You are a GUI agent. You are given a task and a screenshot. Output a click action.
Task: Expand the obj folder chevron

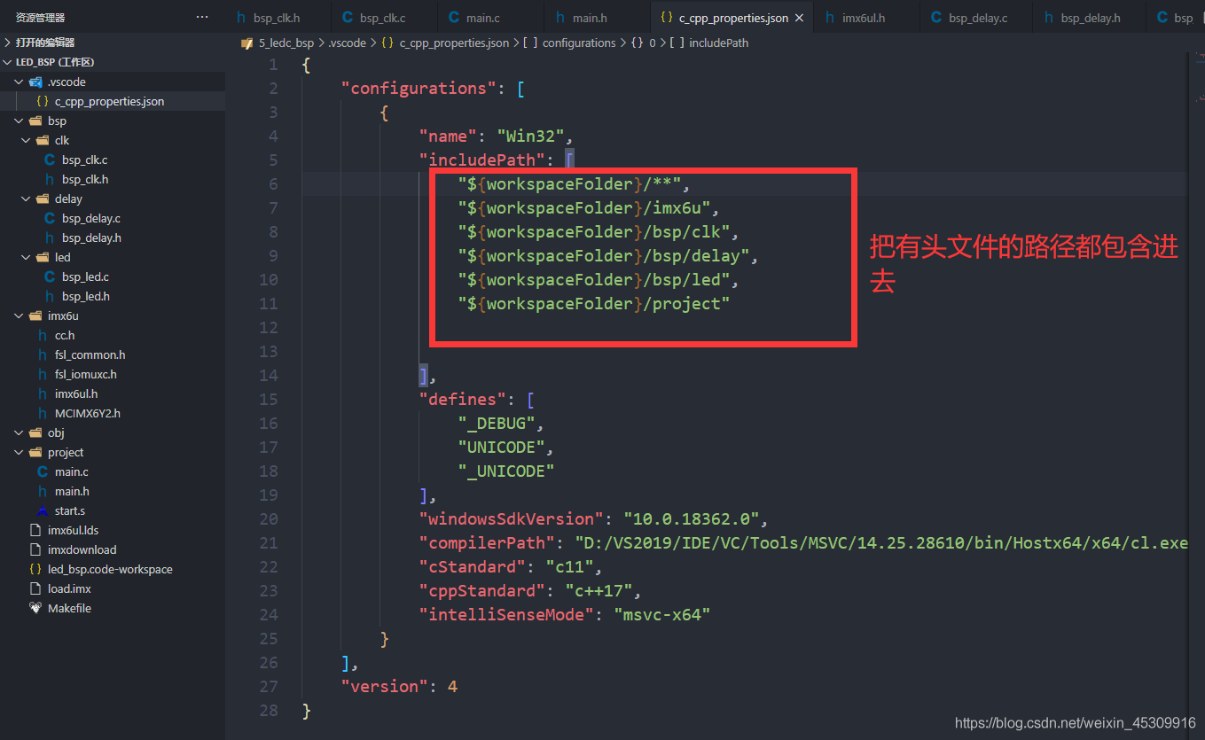click(x=20, y=432)
